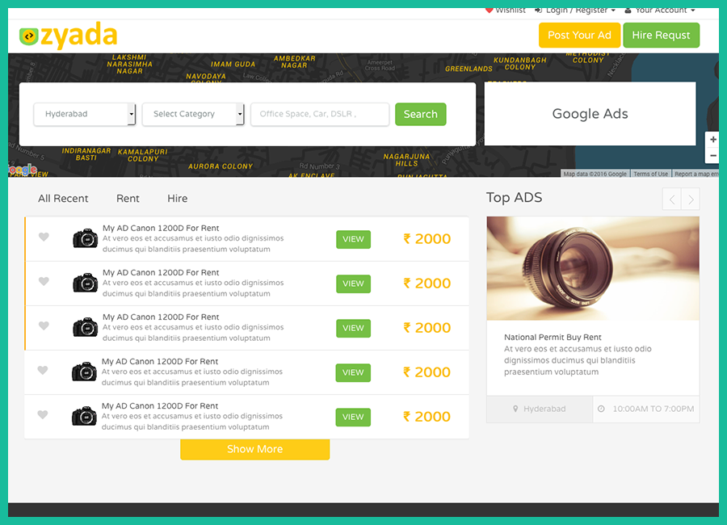Toggle wishlist heart on third ad listing

point(44,326)
